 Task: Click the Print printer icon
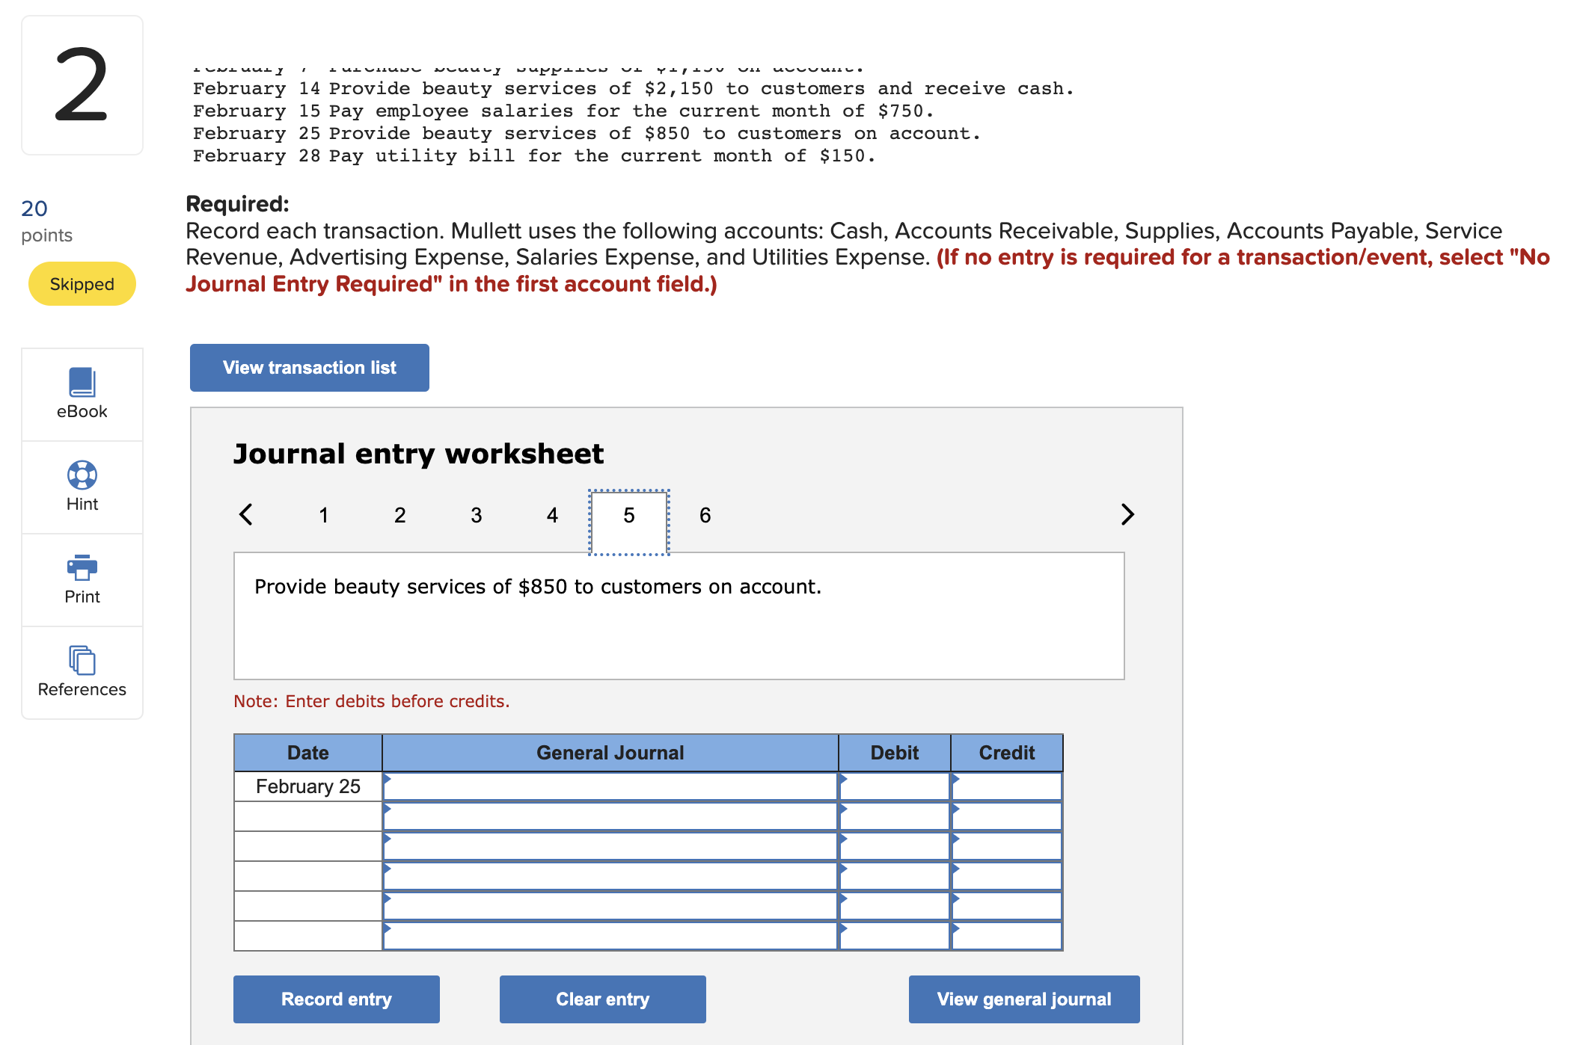(82, 567)
